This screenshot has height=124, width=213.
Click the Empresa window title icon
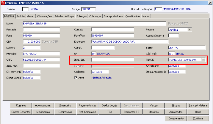[3, 3]
